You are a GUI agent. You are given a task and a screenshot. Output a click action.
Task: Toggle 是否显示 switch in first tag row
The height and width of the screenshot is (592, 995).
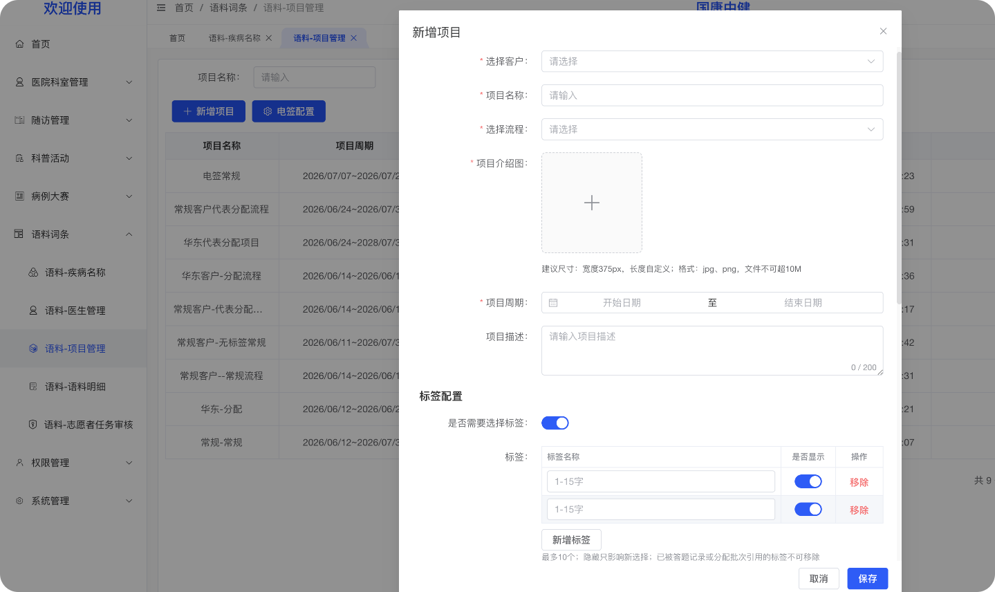(x=808, y=481)
